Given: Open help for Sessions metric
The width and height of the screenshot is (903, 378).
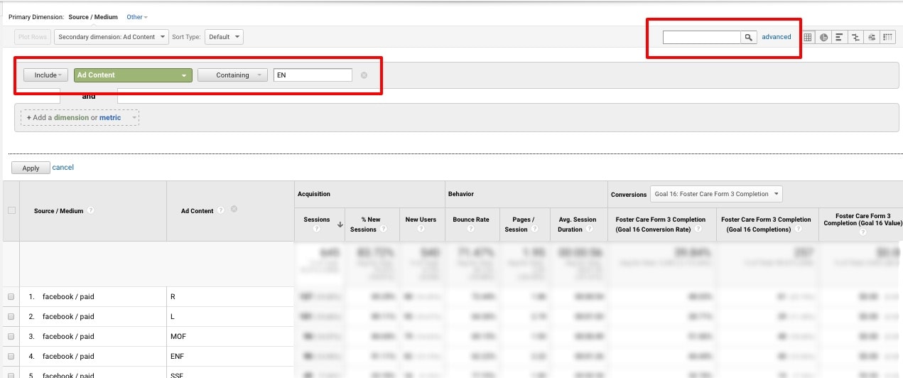Looking at the screenshot, I should pyautogui.click(x=316, y=229).
